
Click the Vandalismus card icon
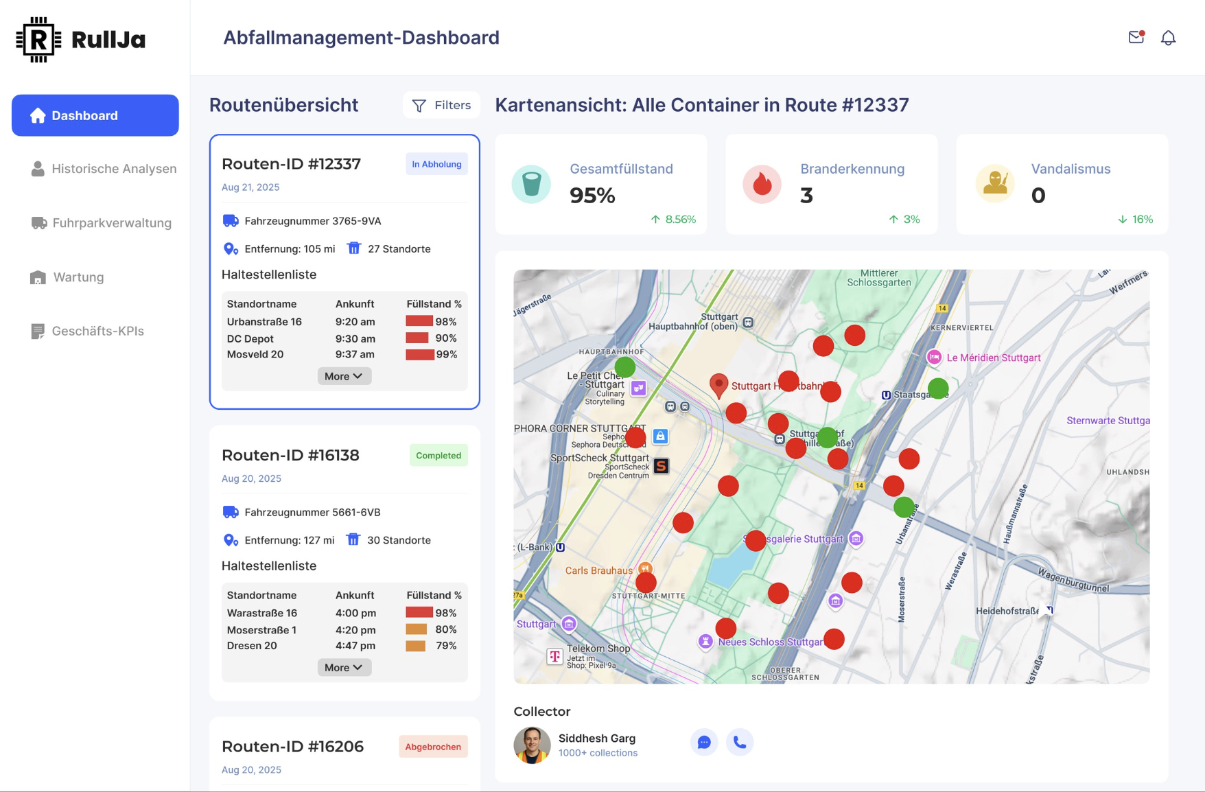994,183
